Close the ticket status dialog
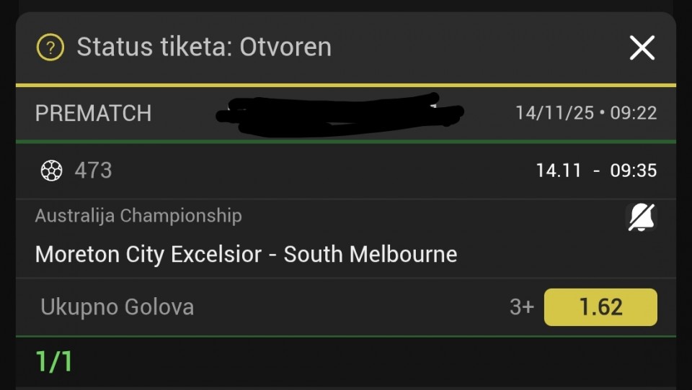This screenshot has height=390, width=692. tap(642, 48)
